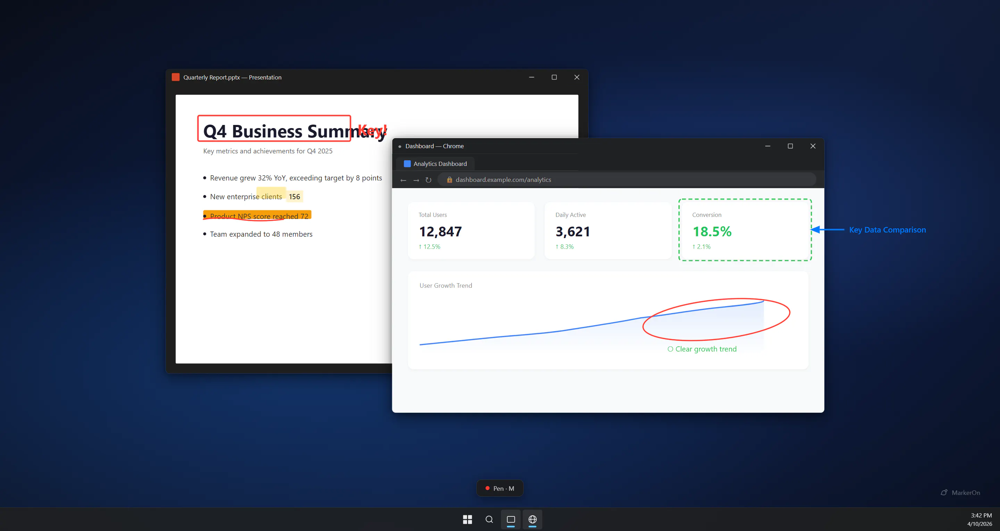Click the red recording dot in Pen indicator
The height and width of the screenshot is (531, 1000).
(487, 488)
